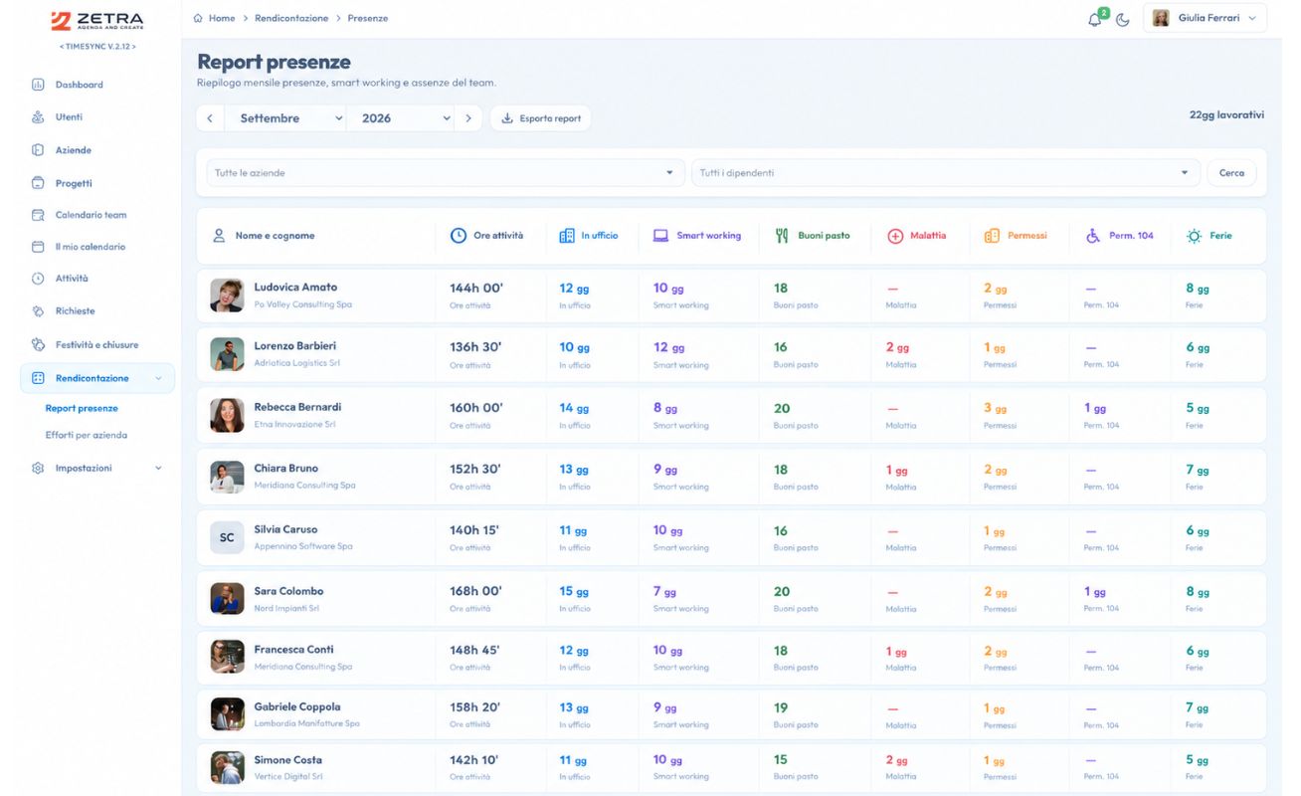Click the Il mio calendario icon
The image size is (1301, 796).
38,247
